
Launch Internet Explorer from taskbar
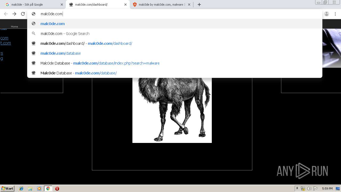coord(21,189)
